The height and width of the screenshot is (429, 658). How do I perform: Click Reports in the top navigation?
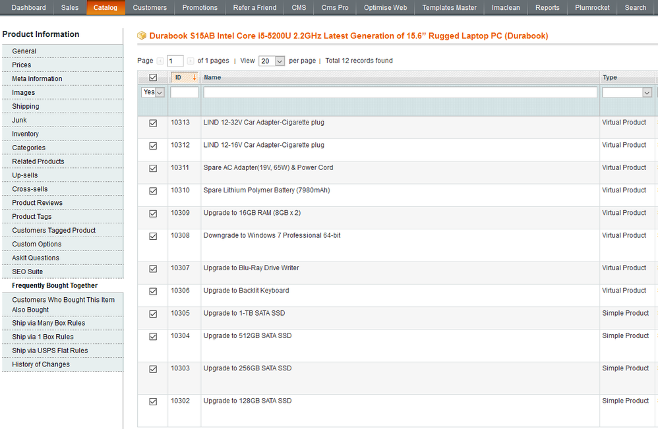[x=547, y=8]
